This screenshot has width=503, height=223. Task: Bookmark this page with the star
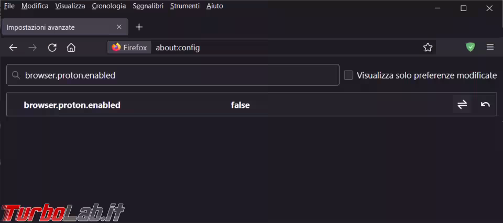click(428, 48)
